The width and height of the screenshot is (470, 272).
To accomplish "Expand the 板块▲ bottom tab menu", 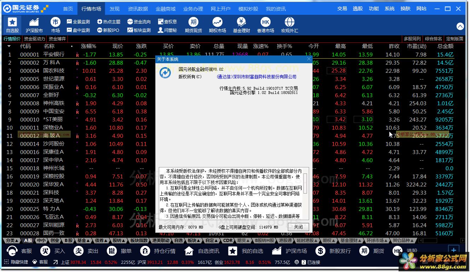I will [194, 241].
